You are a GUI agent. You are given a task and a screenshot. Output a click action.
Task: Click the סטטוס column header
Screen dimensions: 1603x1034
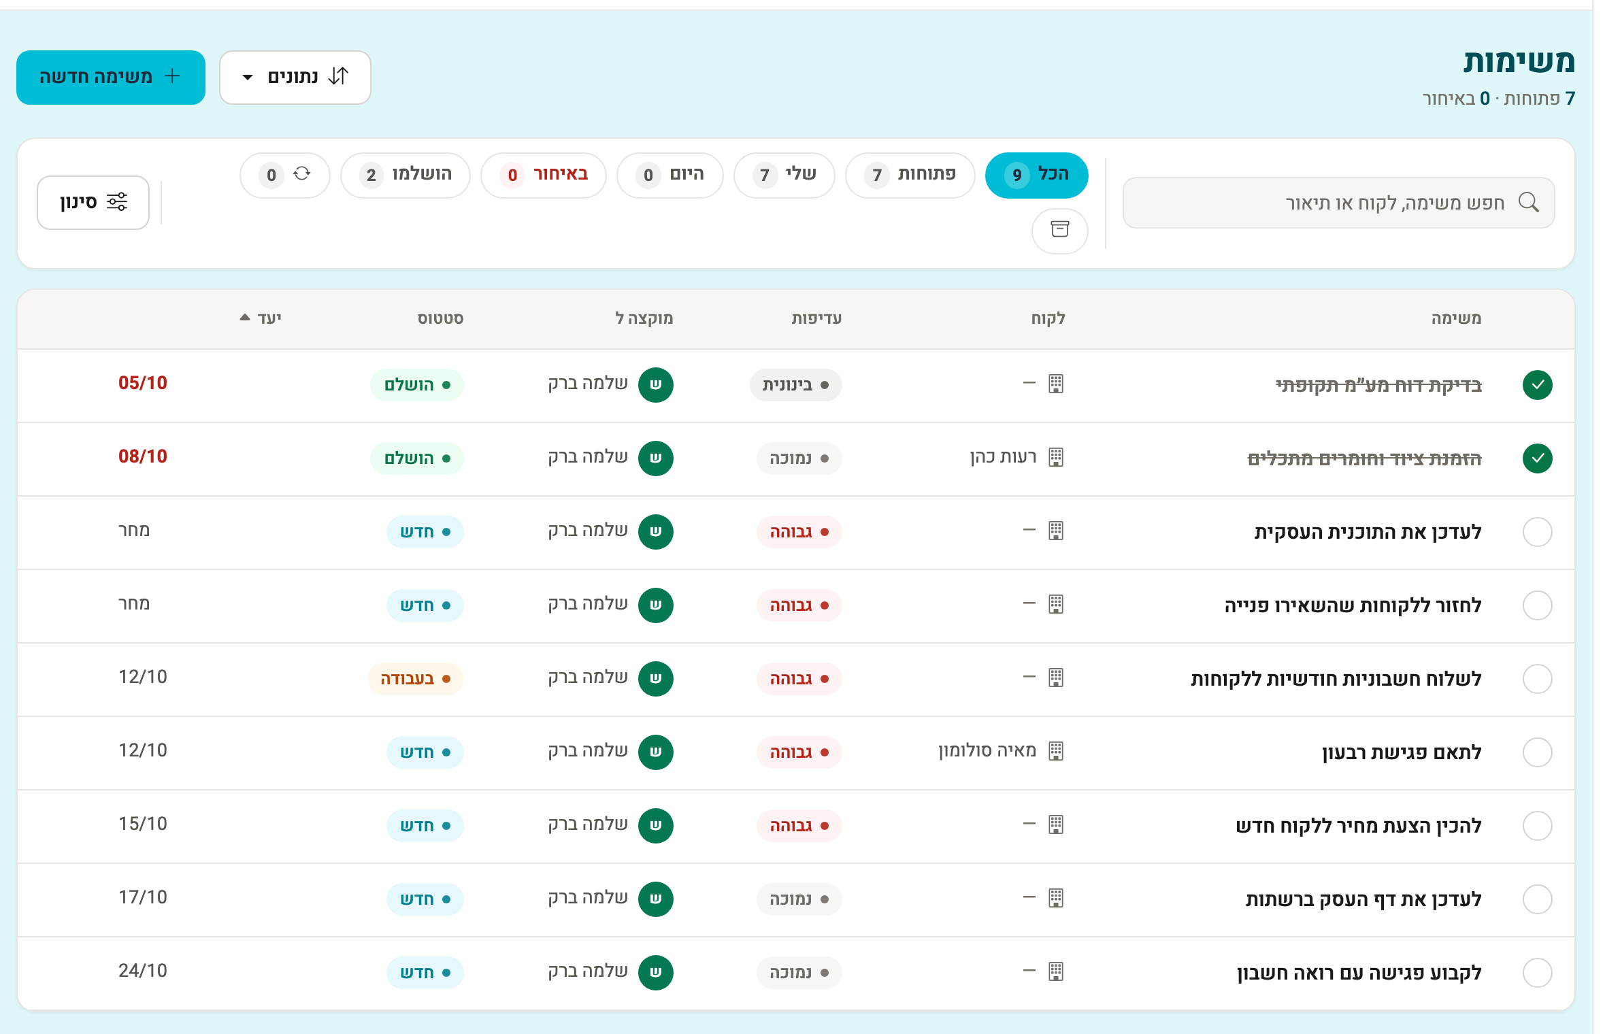(x=440, y=318)
